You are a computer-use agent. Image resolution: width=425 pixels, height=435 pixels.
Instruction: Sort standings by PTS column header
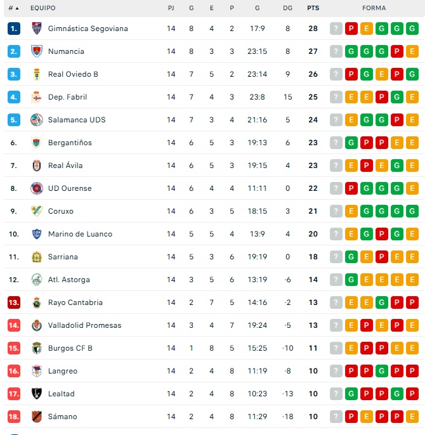(x=313, y=8)
